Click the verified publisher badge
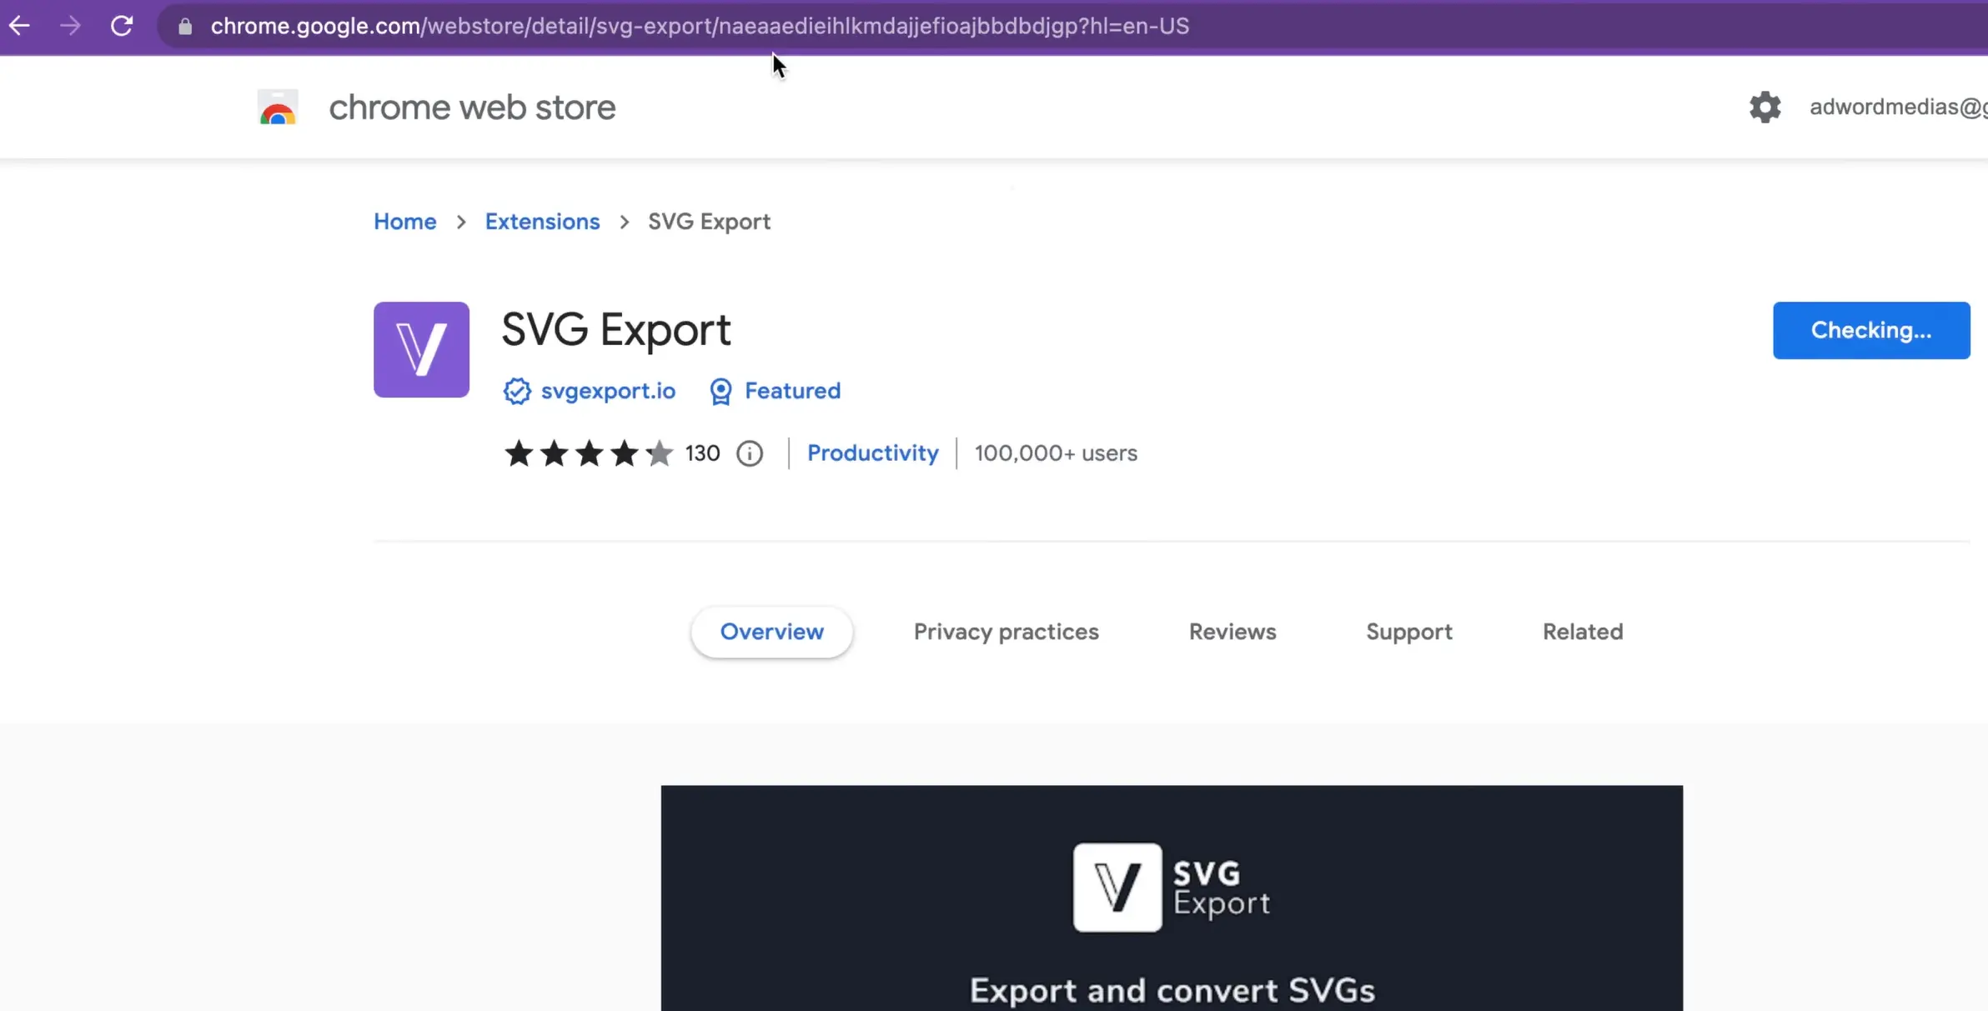 coord(515,391)
